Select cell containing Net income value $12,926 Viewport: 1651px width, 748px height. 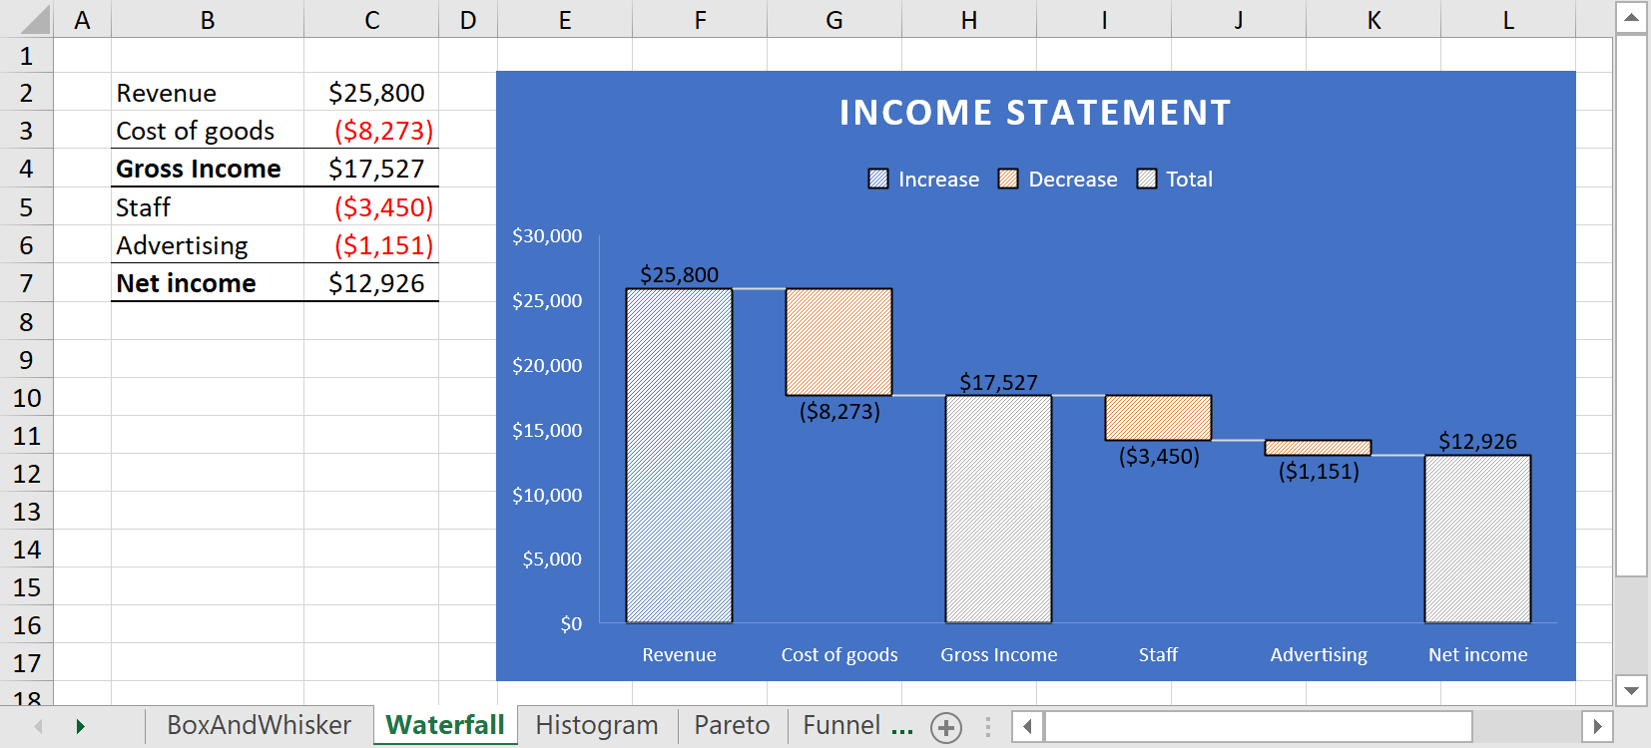click(371, 283)
